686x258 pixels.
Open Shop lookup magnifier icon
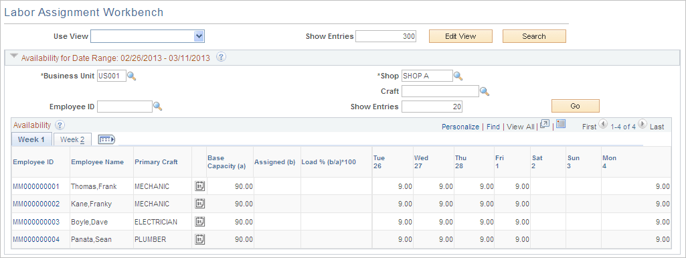coord(458,76)
